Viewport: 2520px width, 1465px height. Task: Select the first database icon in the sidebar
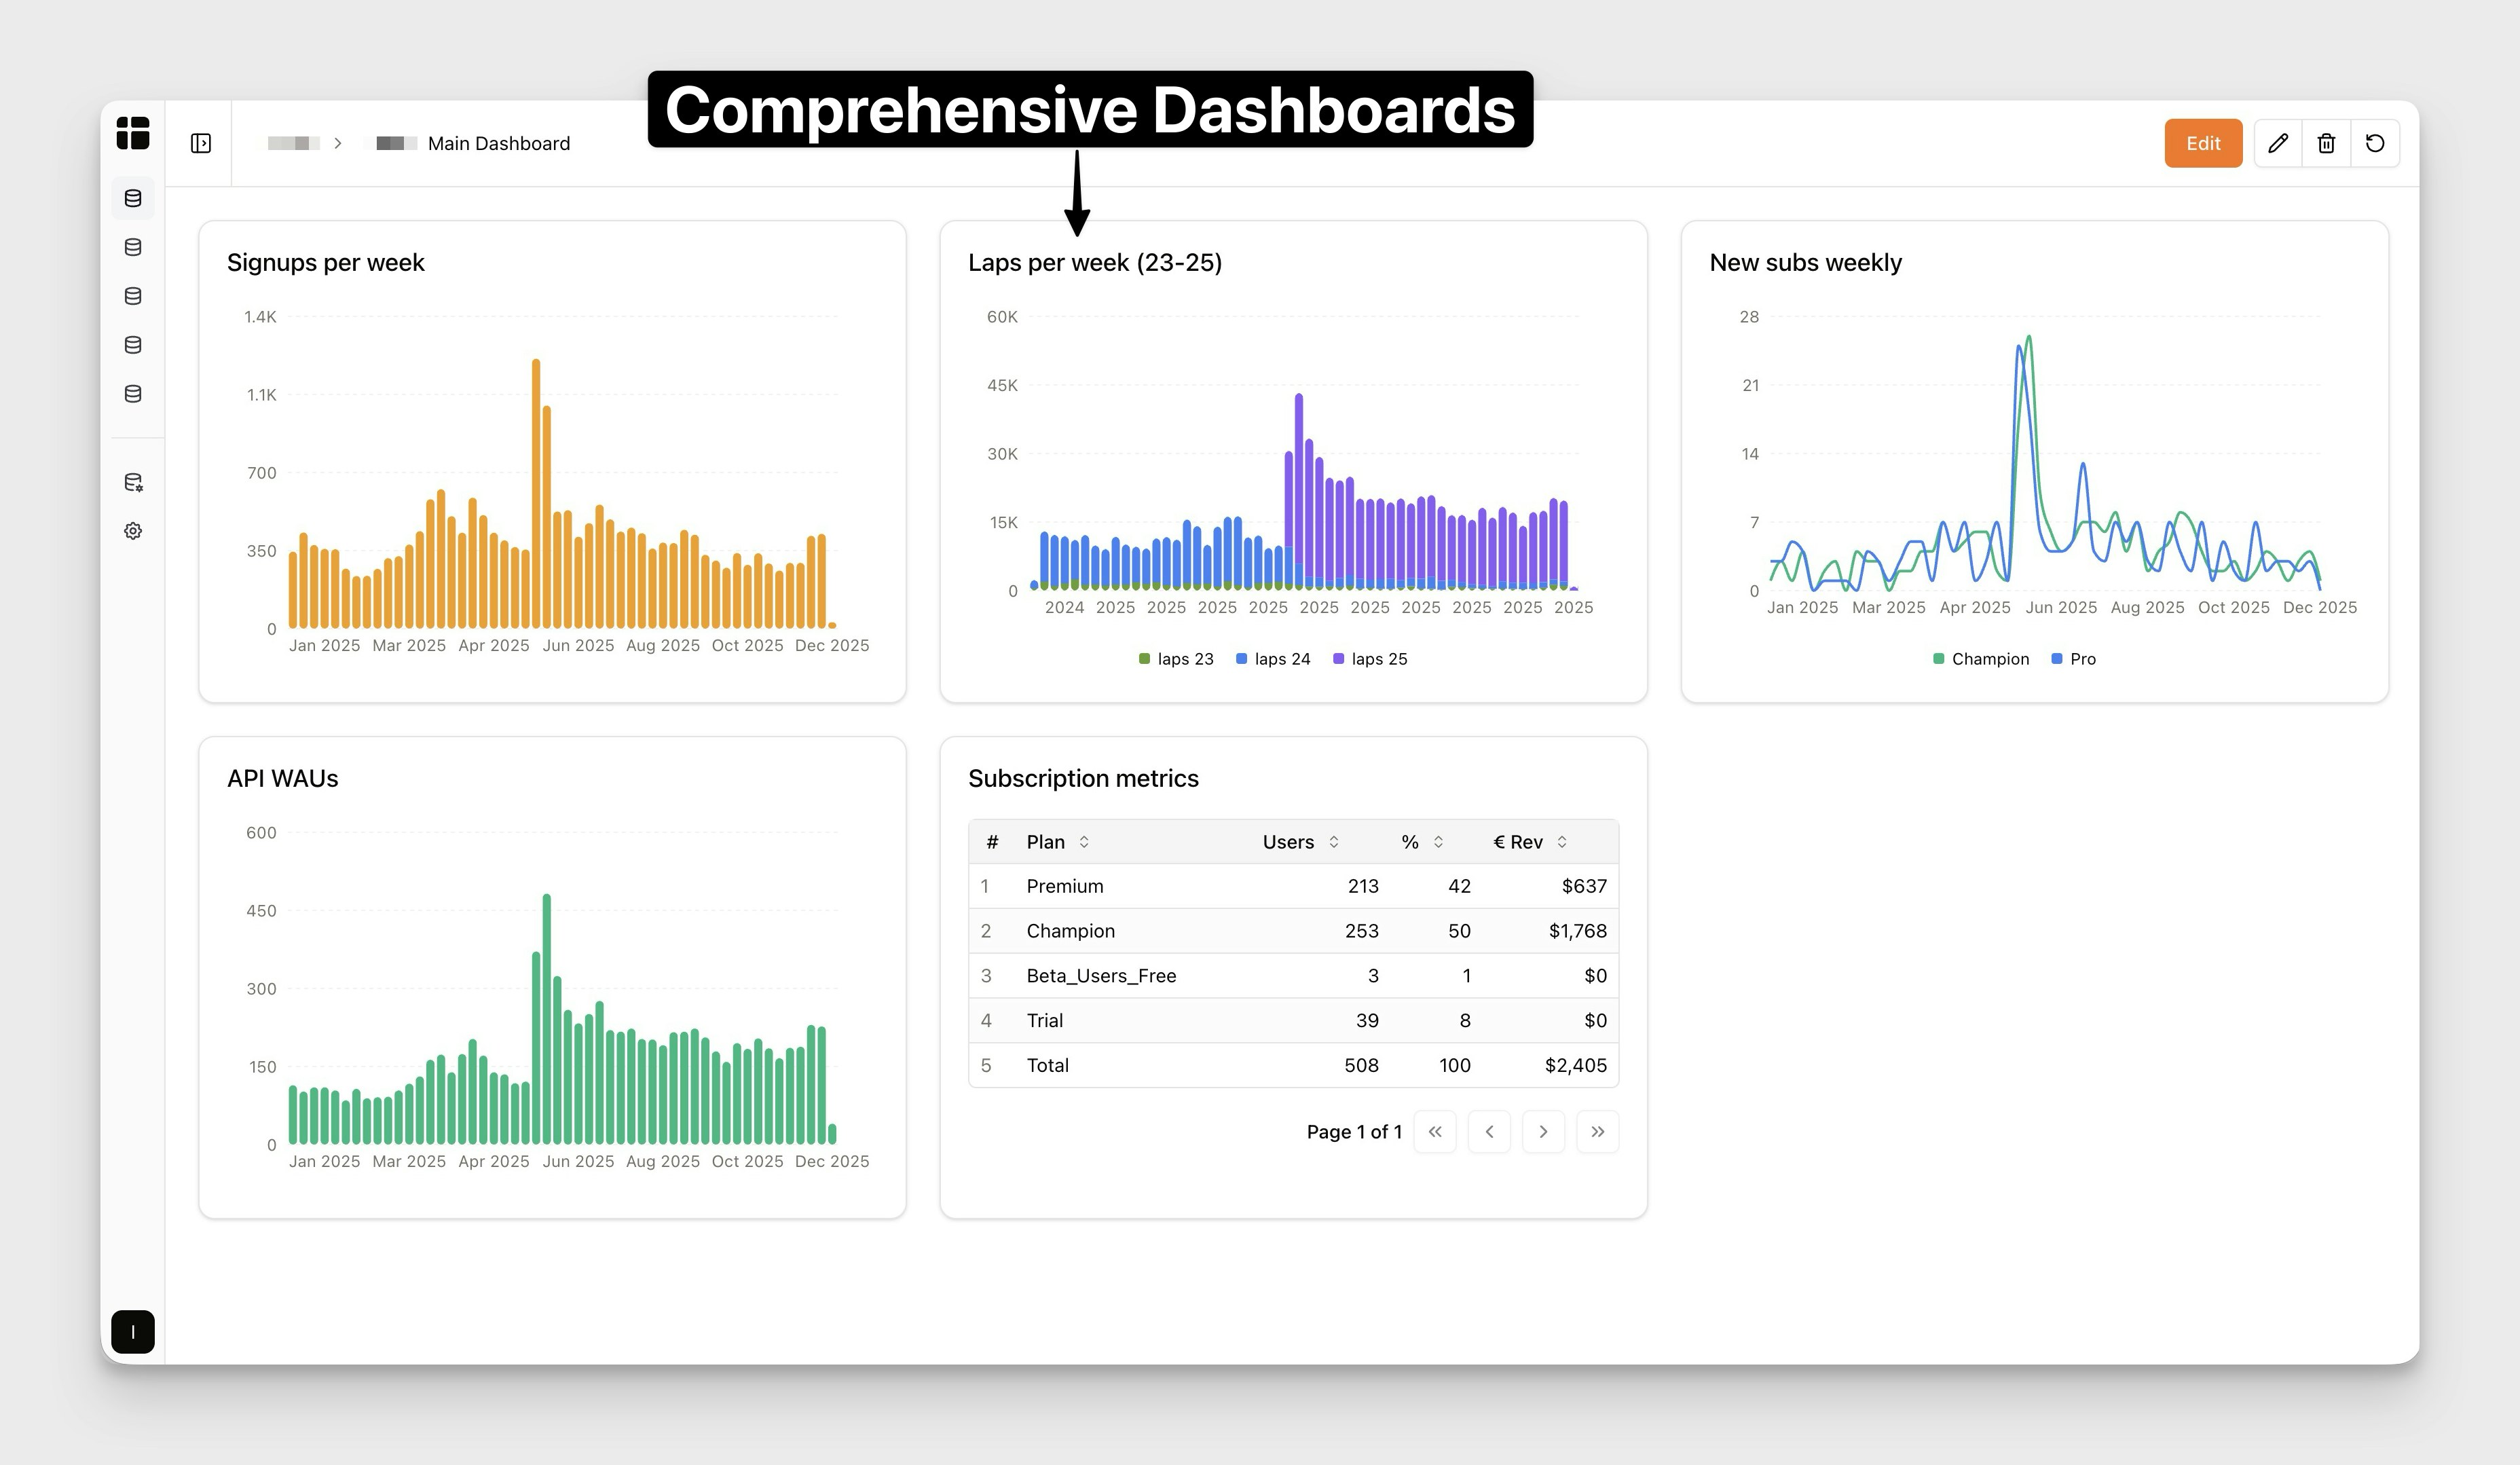click(x=133, y=198)
